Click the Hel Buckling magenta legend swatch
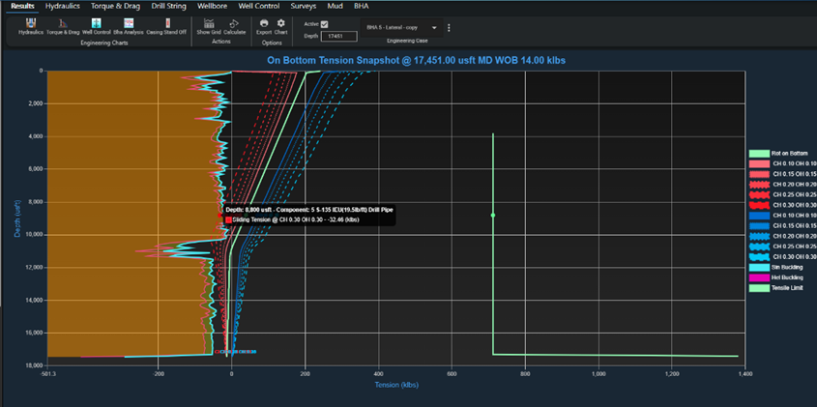The width and height of the screenshot is (817, 407). tap(760, 276)
